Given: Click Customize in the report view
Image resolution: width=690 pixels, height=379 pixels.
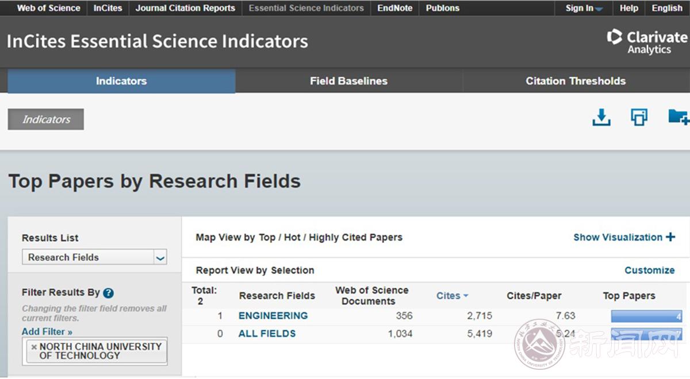Looking at the screenshot, I should click(x=649, y=270).
